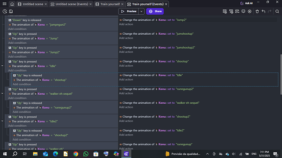Click Add action under "shootup" animation action
This screenshot has height=158, width=282.
point(126,66)
